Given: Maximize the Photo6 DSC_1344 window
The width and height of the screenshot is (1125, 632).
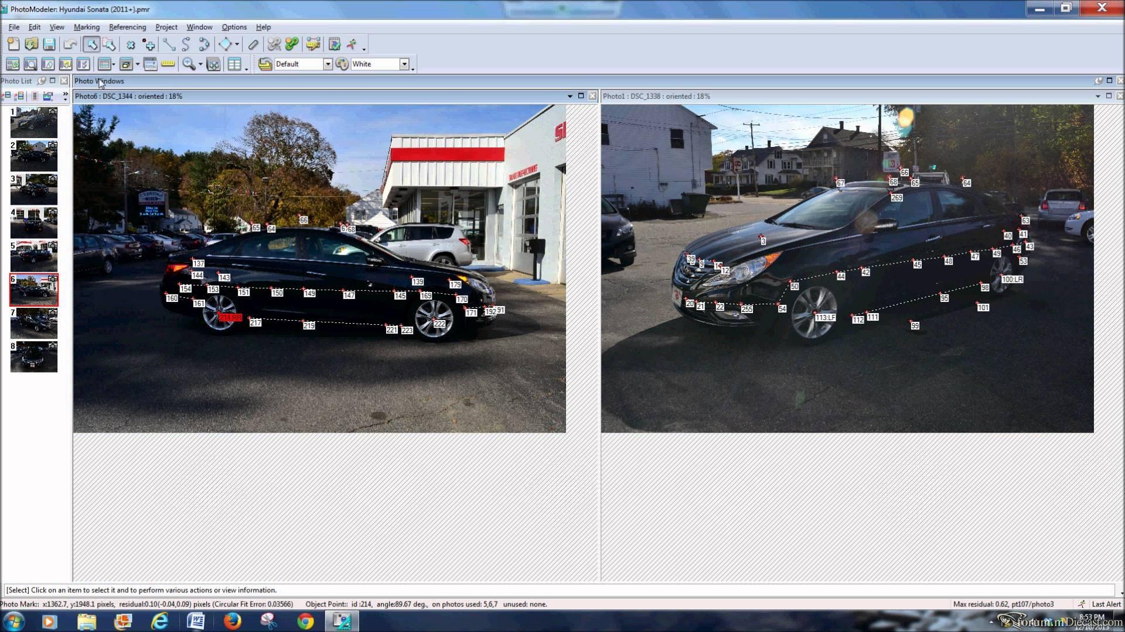Looking at the screenshot, I should click(x=581, y=96).
